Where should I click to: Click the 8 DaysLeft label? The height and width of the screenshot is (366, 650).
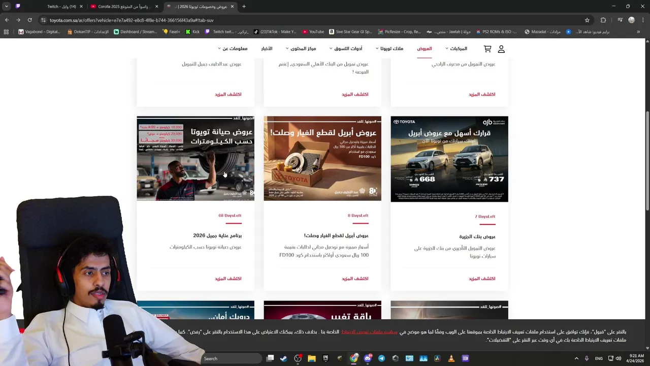[x=358, y=216]
